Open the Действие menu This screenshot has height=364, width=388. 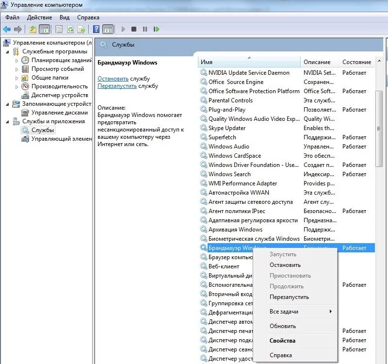tap(39, 17)
